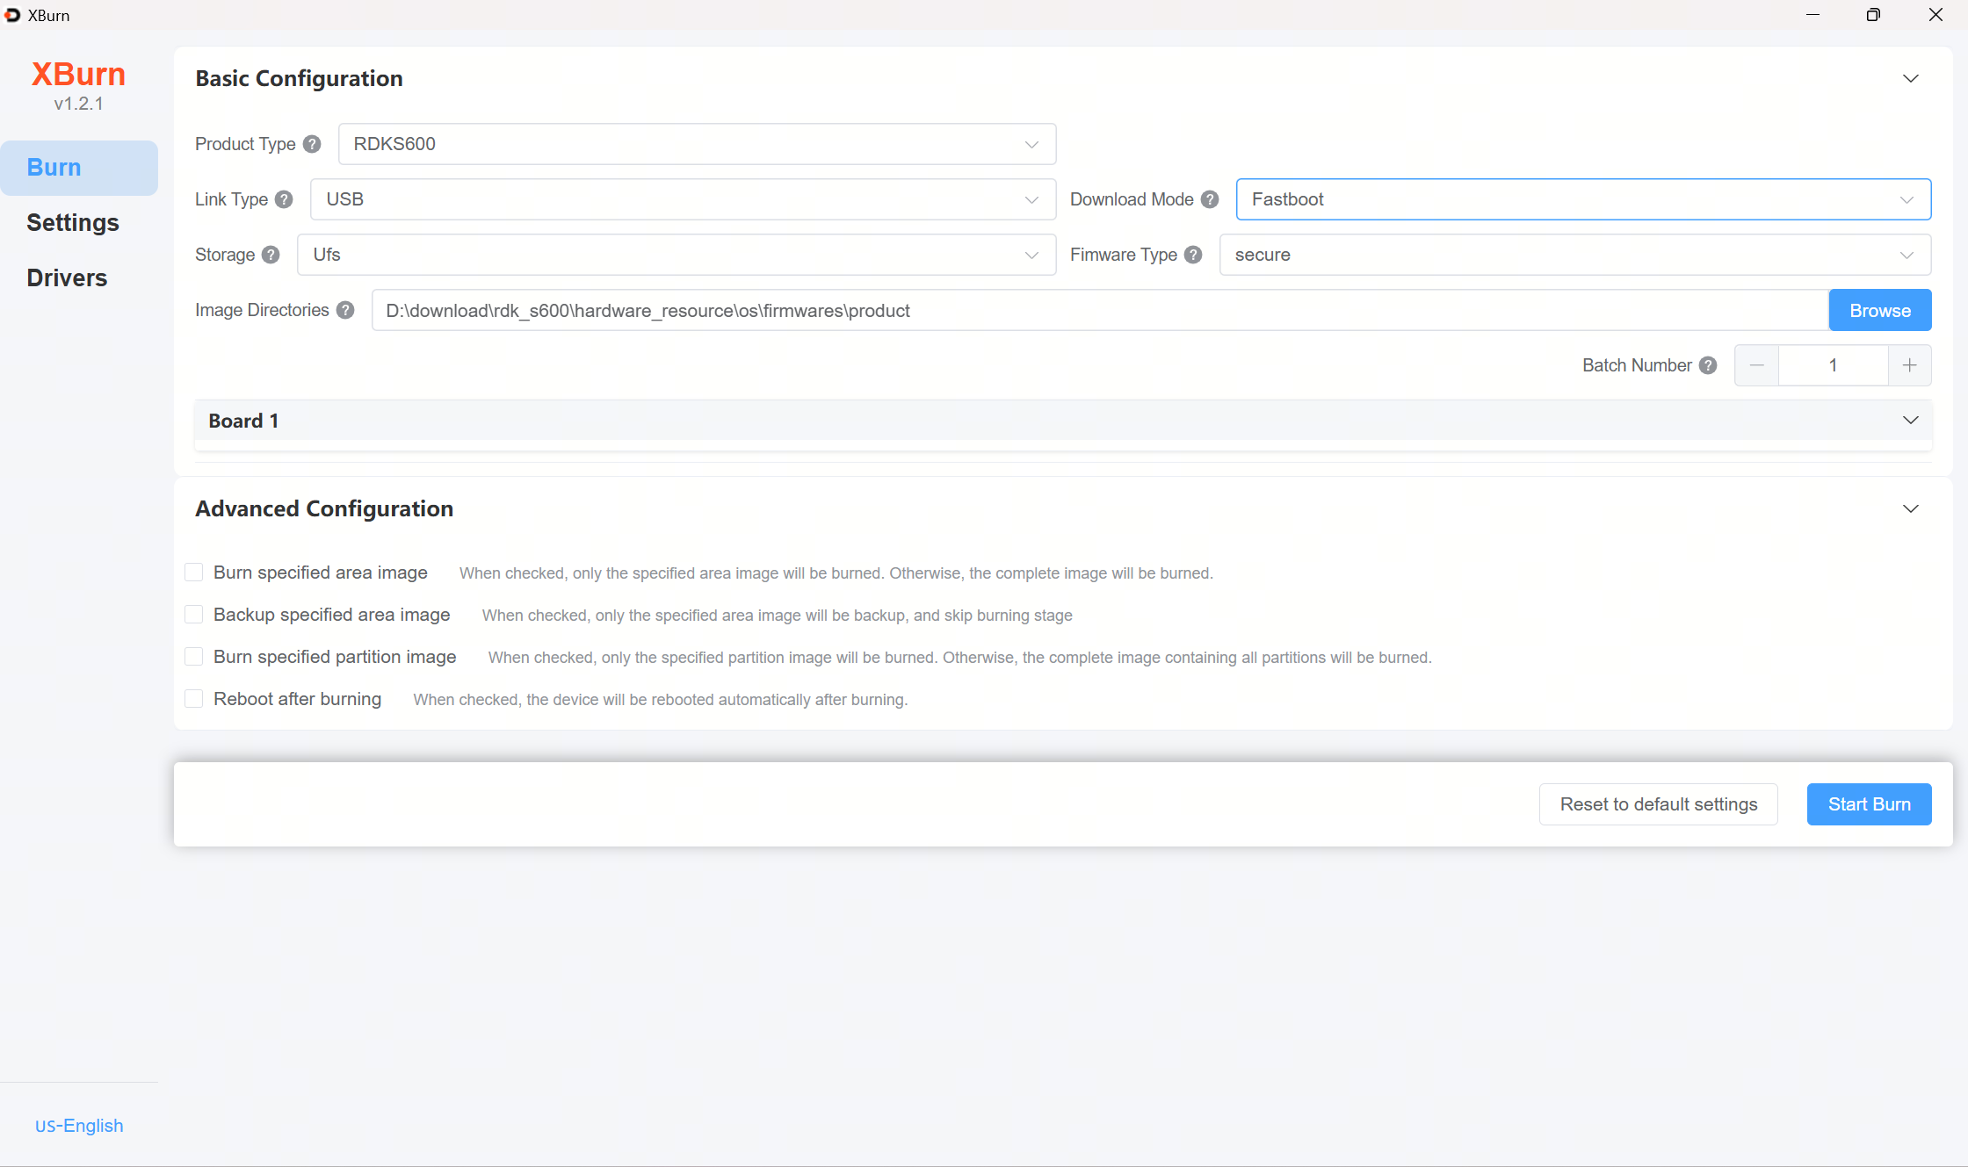The height and width of the screenshot is (1167, 1968).
Task: Expand the Board 1 panel
Action: tap(1911, 421)
